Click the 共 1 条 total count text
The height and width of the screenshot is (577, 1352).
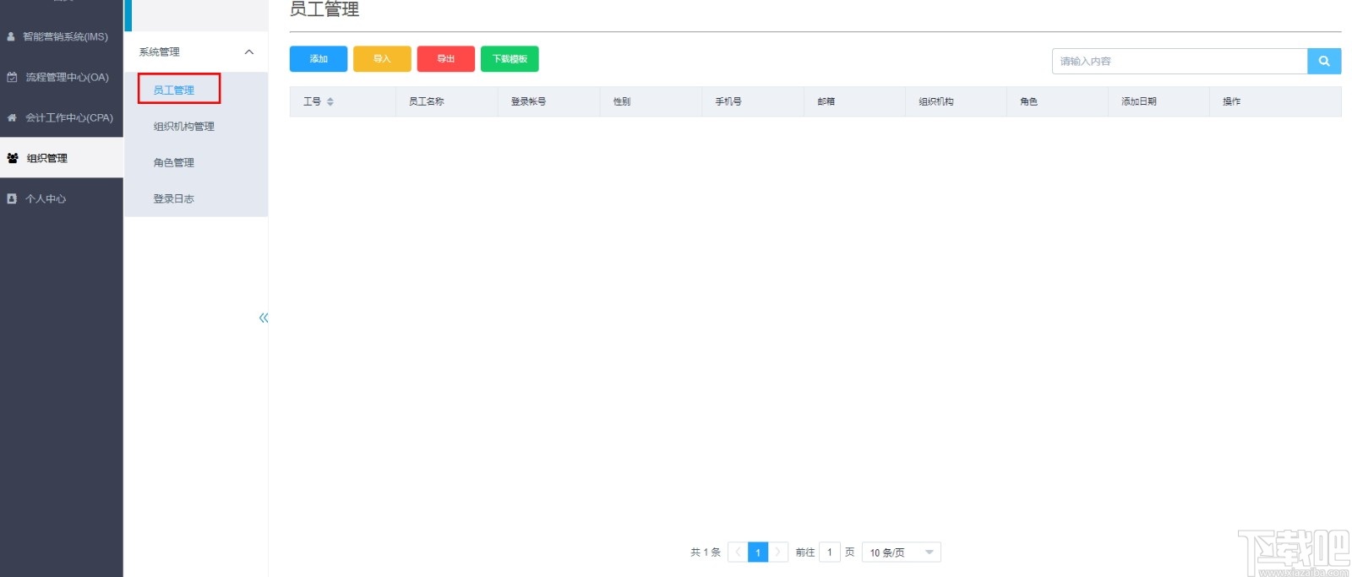[706, 553]
